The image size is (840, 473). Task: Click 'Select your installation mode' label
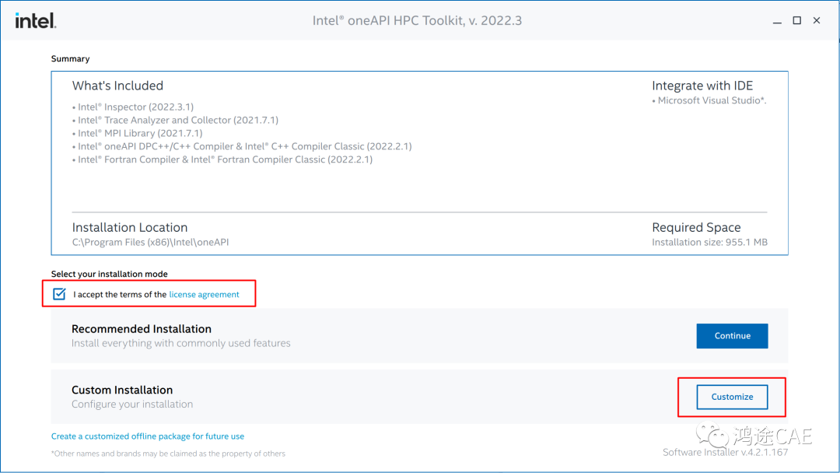click(110, 274)
